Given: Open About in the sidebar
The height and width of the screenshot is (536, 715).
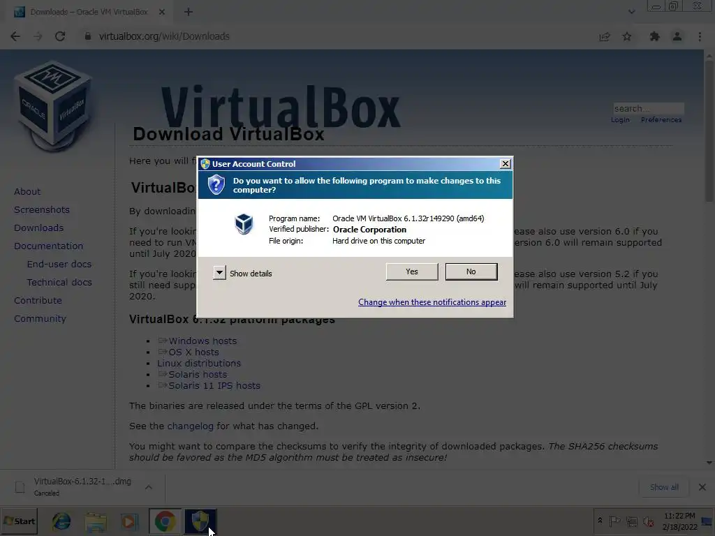Looking at the screenshot, I should click(27, 192).
